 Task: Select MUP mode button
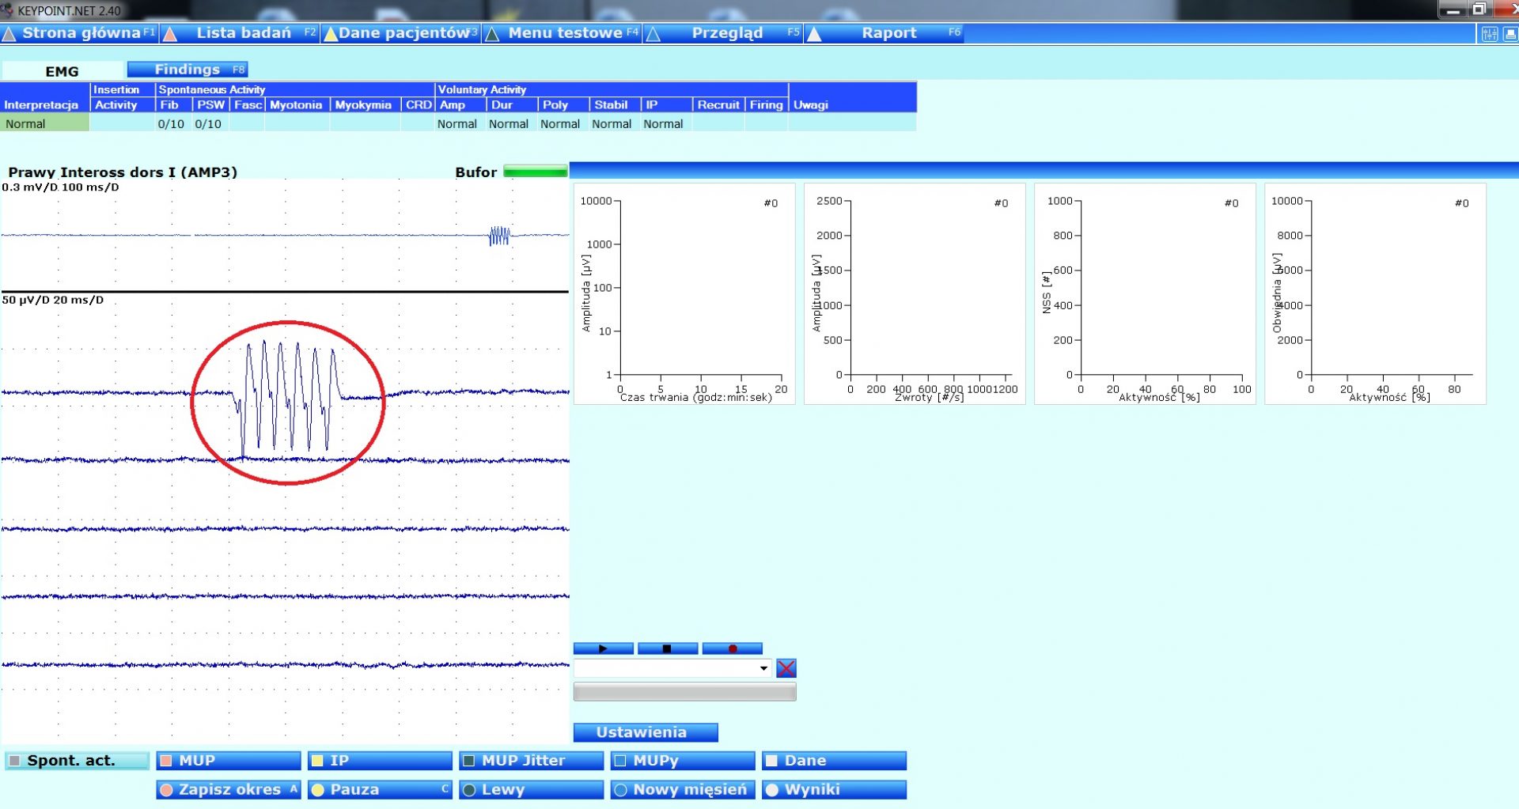[229, 761]
